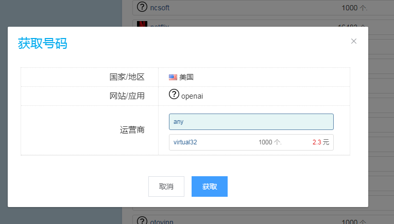Open the ncsoft entry in background list
The image size is (394, 224).
pos(160,8)
